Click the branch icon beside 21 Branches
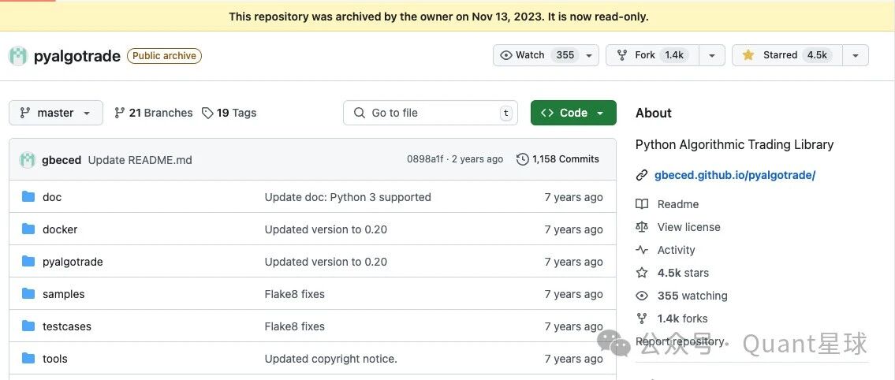895x380 pixels. click(x=119, y=113)
